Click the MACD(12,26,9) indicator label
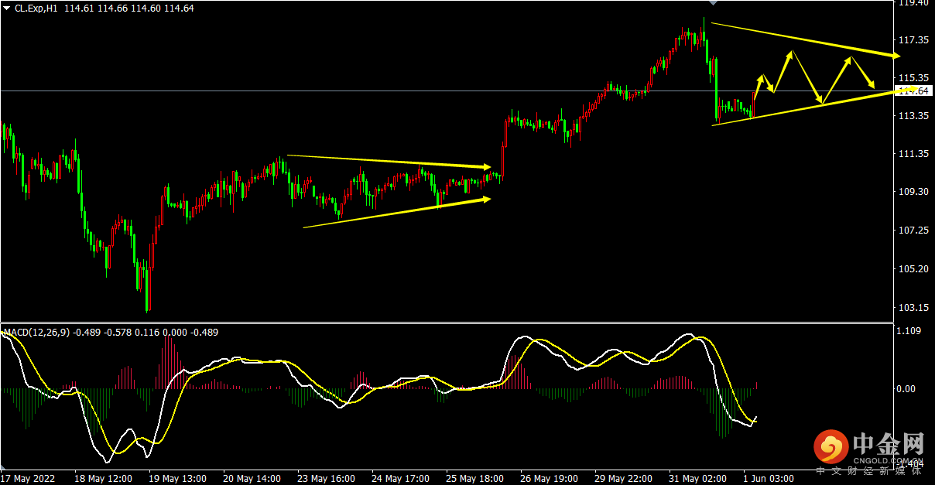 pyautogui.click(x=36, y=333)
